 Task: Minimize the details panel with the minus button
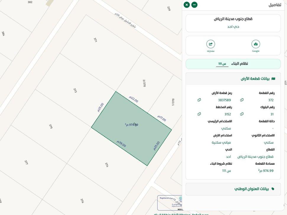[194, 5]
